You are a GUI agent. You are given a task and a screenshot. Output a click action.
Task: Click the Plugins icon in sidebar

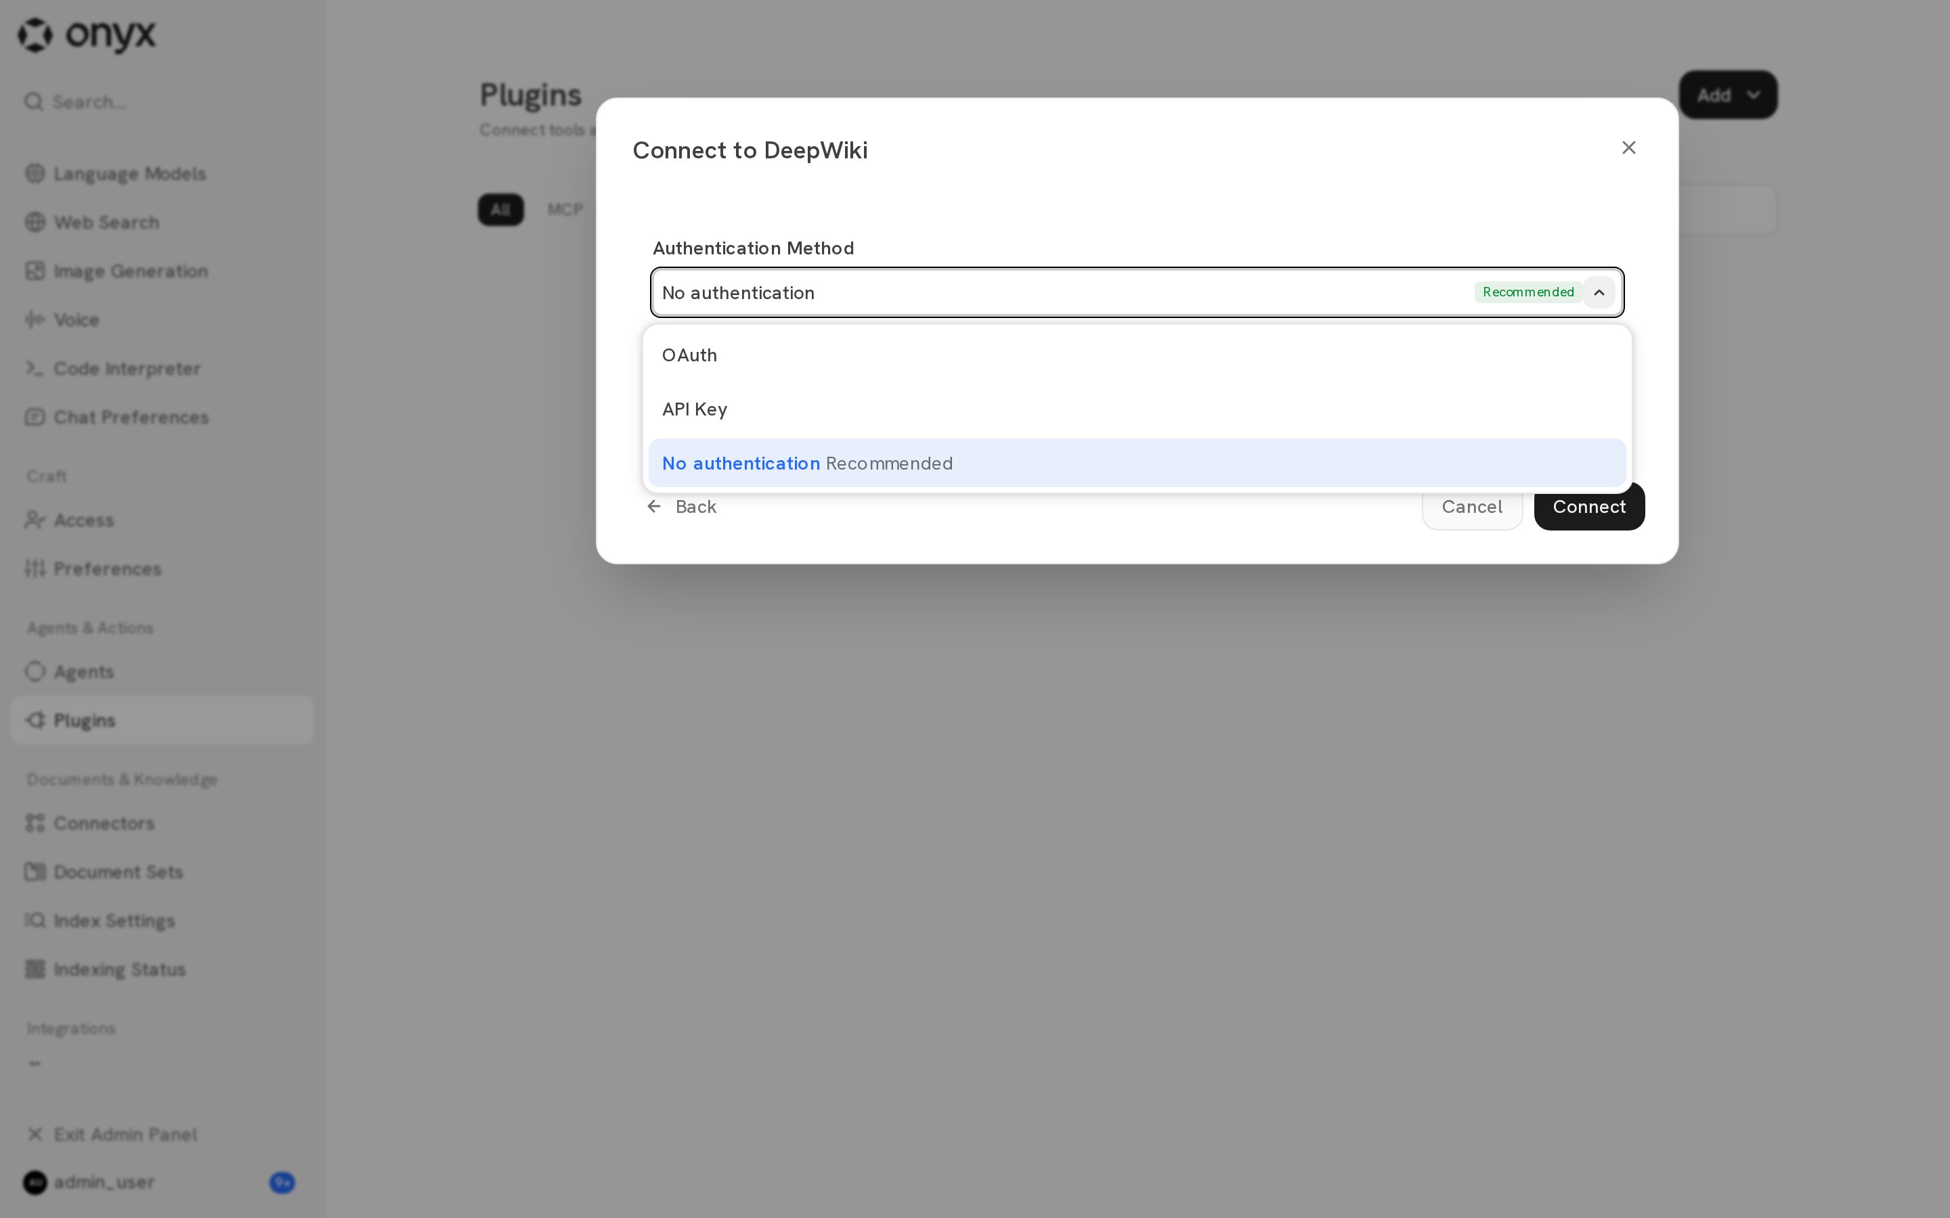click(35, 720)
